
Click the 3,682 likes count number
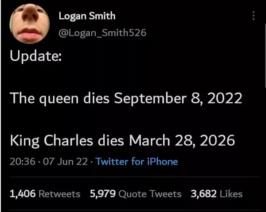pos(203,193)
